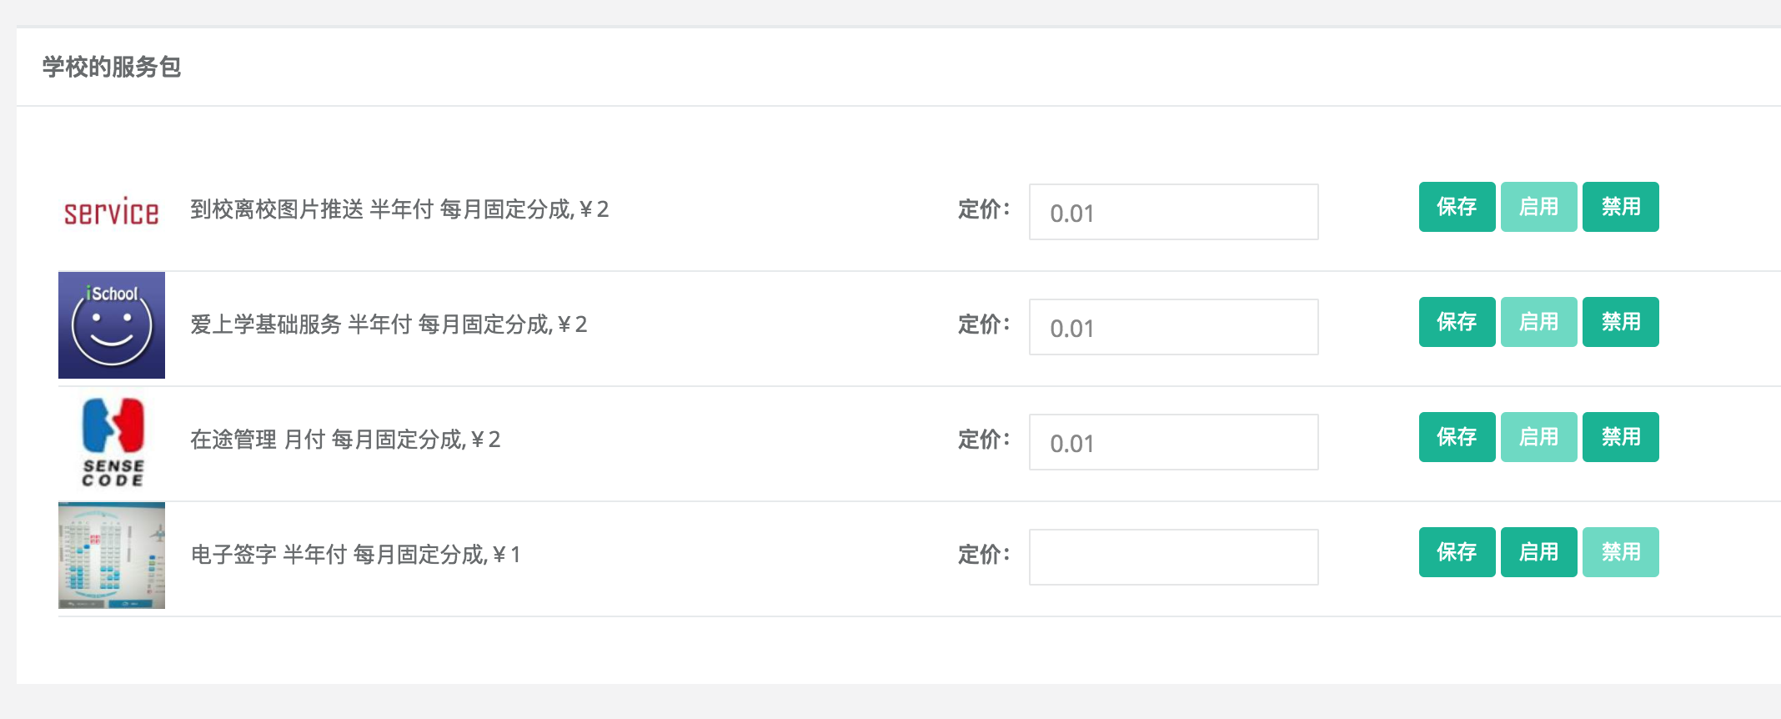Focus the price field for 爱上学基础服务
The width and height of the screenshot is (1781, 719).
coord(1173,327)
